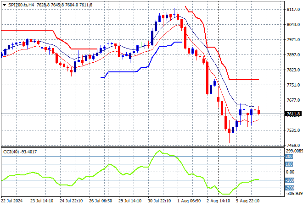Click the 5 Aug 22:10 time label
This screenshot has width=303, height=206.
(247, 201)
